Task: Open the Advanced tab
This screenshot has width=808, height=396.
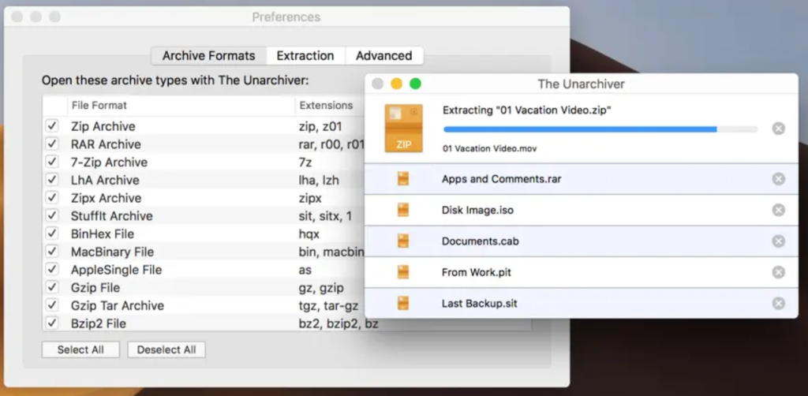Action: [x=384, y=56]
